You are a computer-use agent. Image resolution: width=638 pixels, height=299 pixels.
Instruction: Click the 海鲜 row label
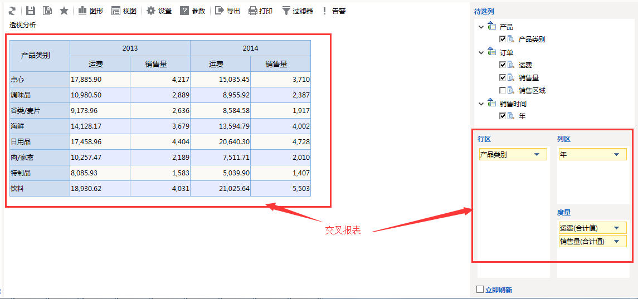(x=40, y=126)
